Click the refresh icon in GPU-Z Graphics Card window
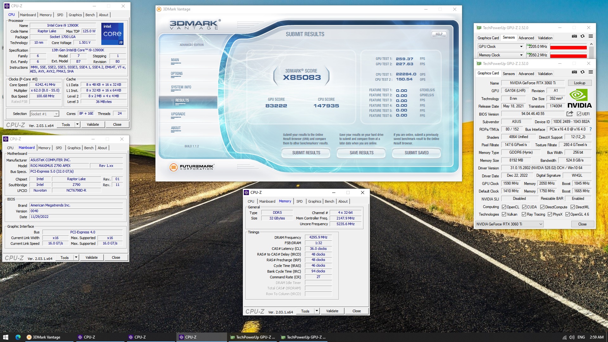This screenshot has height=342, width=608. pos(582,72)
